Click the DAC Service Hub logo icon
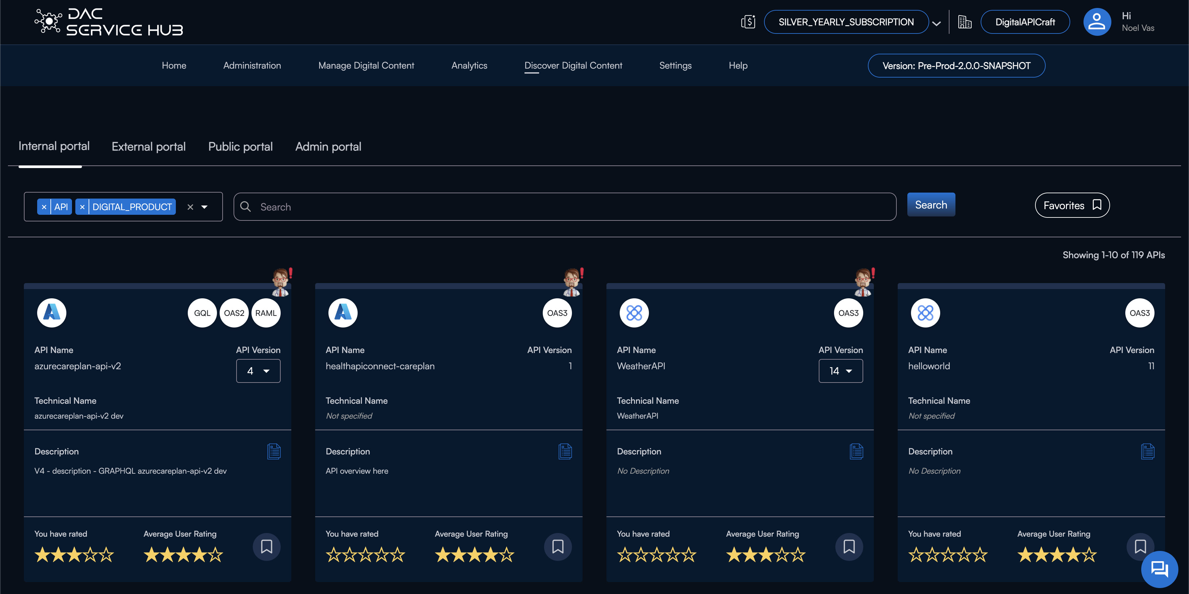Screen dimensions: 1189x594 (x=48, y=22)
